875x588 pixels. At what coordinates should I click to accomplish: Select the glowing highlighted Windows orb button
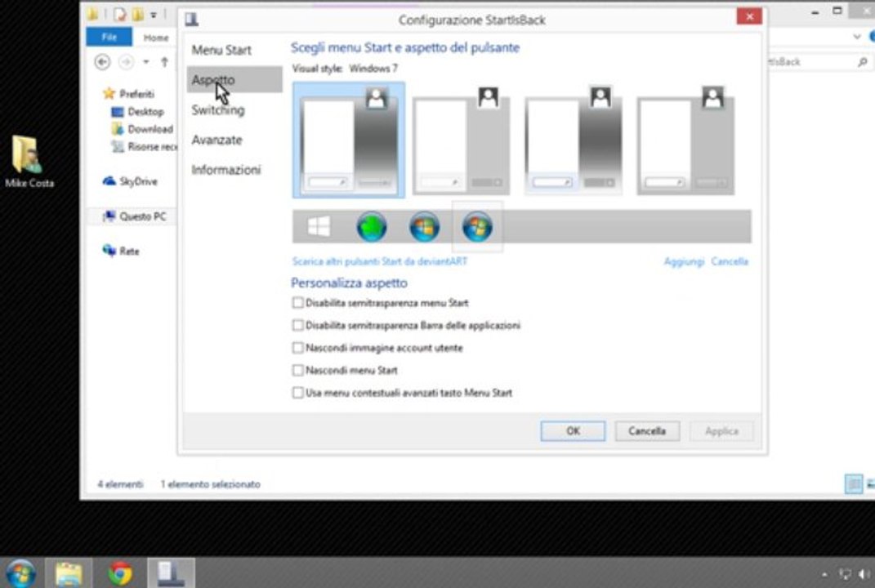[477, 227]
